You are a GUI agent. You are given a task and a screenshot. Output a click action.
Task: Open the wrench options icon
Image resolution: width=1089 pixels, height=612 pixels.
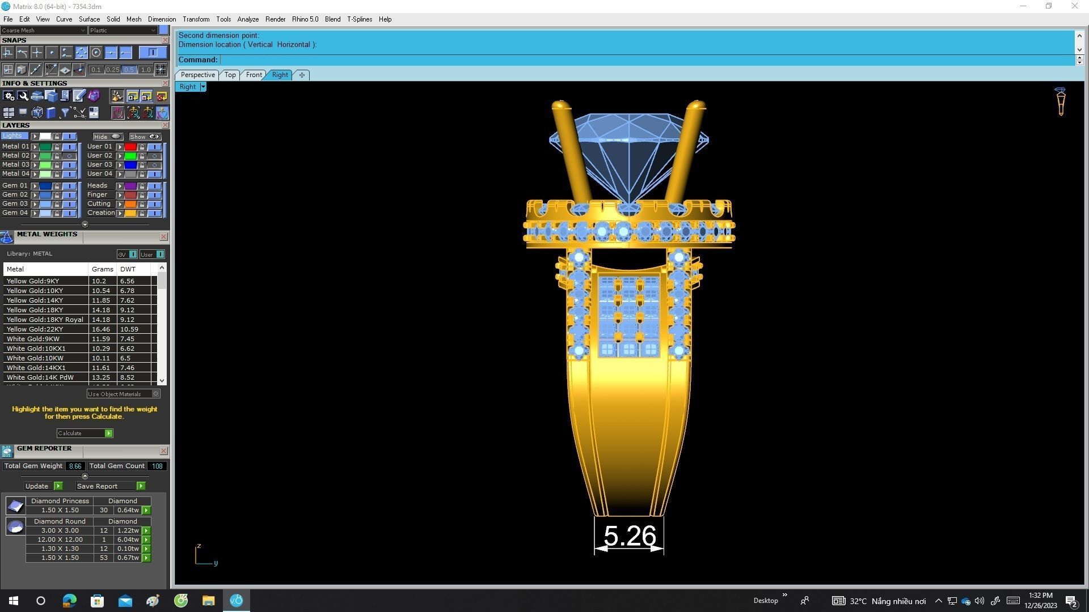coord(23,96)
